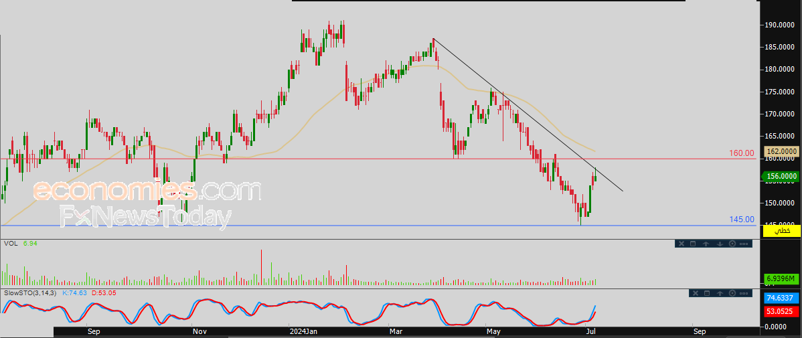Click the Sep label beside Nov
The width and height of the screenshot is (802, 338).
[x=93, y=332]
